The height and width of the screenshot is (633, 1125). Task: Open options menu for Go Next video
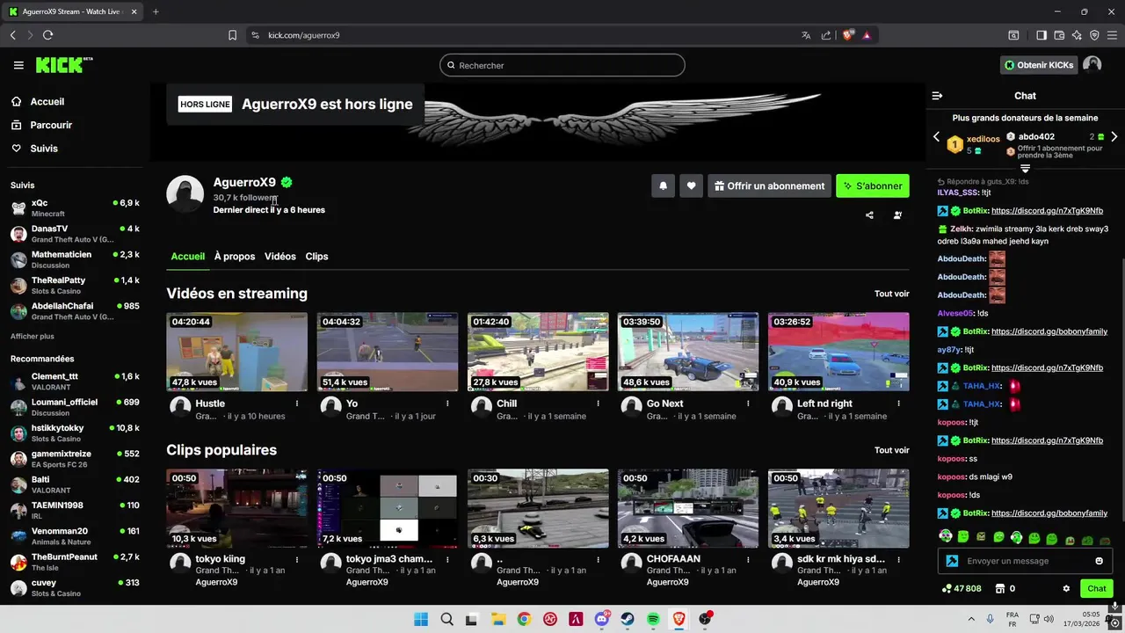748,404
